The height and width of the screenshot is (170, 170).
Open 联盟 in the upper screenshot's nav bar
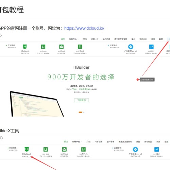[x=161, y=39]
